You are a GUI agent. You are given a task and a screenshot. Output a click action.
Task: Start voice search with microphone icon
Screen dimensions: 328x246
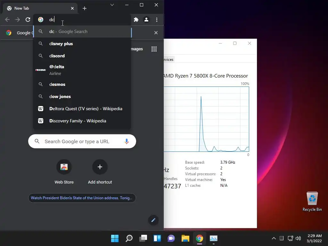click(127, 141)
